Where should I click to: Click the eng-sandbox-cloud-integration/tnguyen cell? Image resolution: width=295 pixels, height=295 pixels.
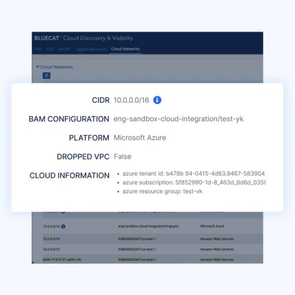tap(149, 226)
